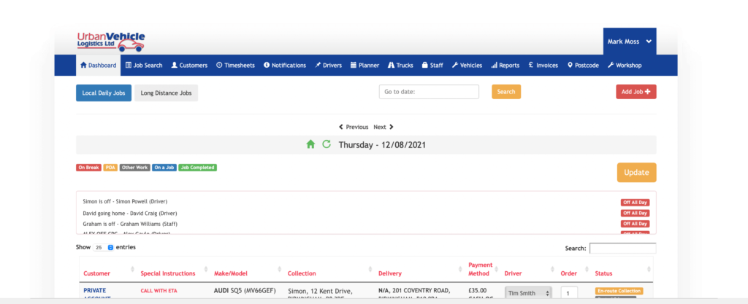Go to the Previous day

(354, 127)
